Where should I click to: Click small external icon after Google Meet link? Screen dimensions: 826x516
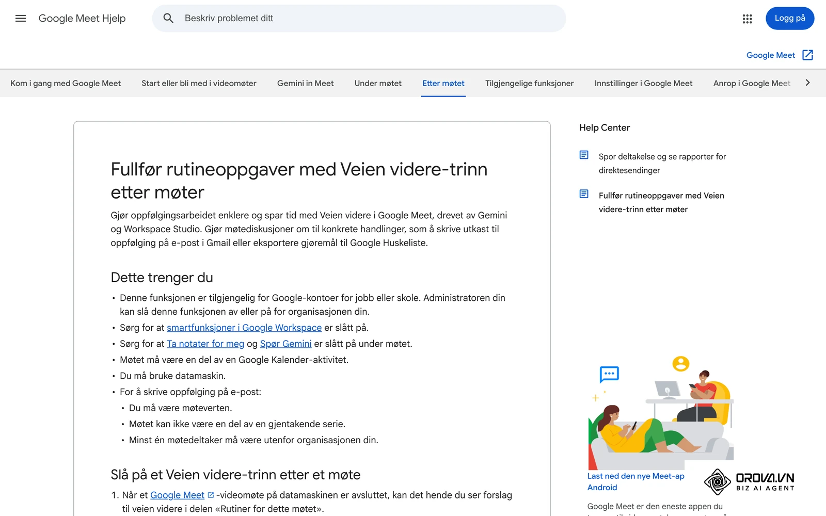pos(211,495)
